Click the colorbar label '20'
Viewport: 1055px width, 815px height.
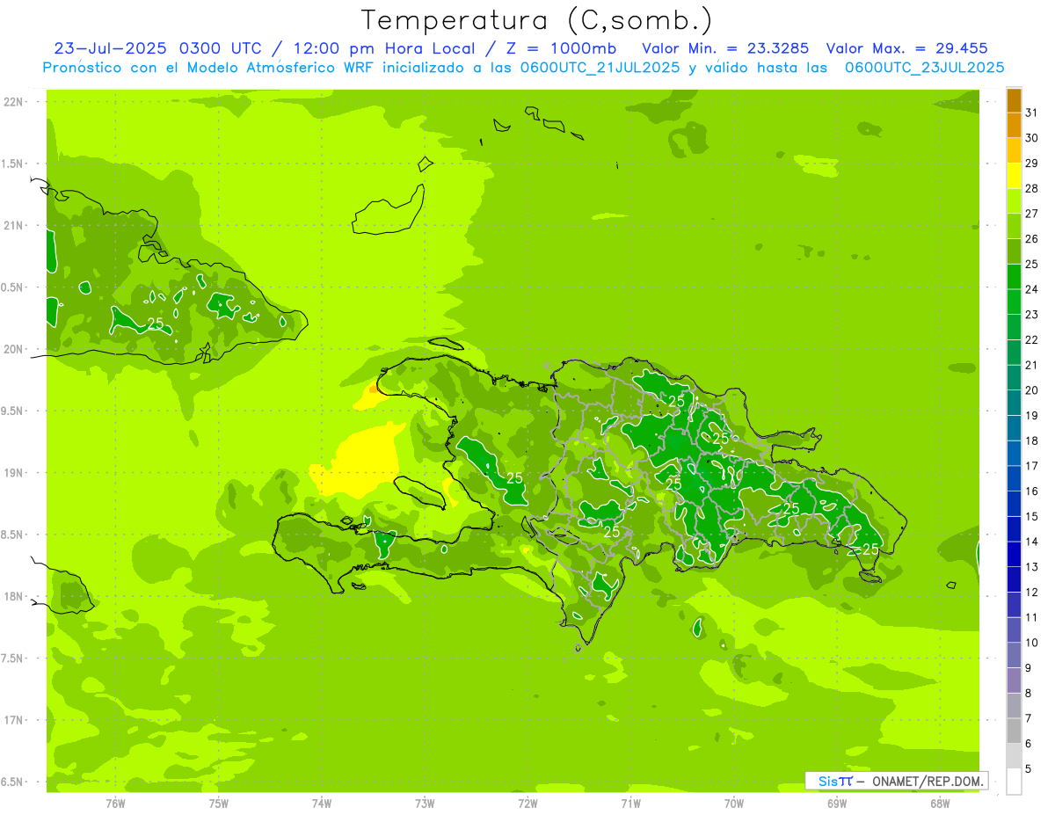[x=1031, y=390]
